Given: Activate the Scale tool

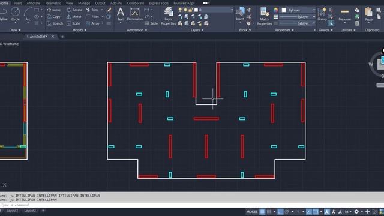Looking at the screenshot, I should (73, 23).
